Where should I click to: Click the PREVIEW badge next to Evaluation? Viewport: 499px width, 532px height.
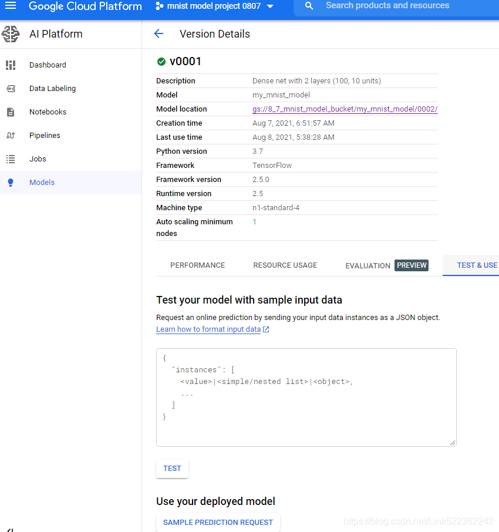tap(412, 265)
